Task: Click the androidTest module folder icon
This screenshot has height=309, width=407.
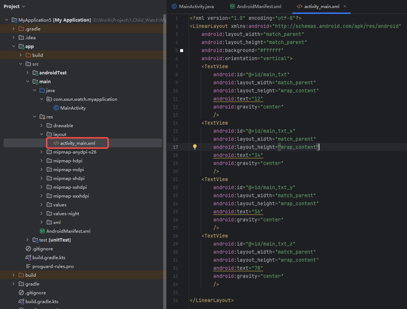Action: pos(36,73)
